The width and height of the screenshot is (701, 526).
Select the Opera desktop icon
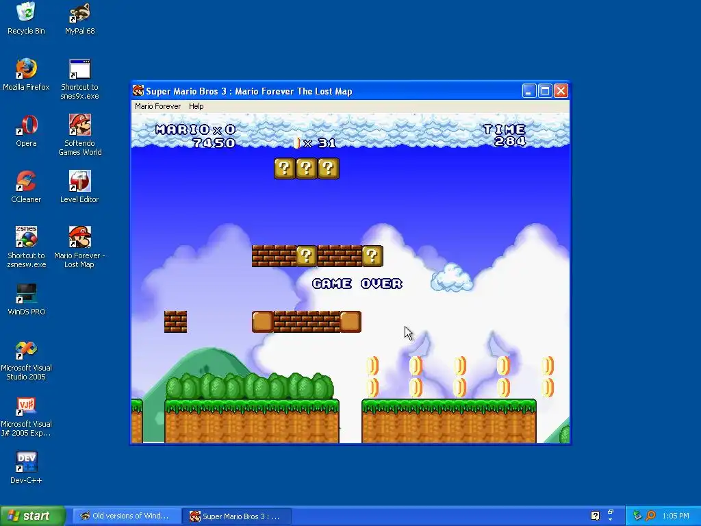(26, 131)
